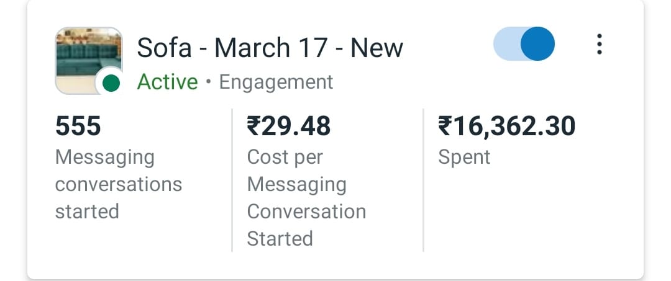The height and width of the screenshot is (281, 671).
Task: Click the ₹16,362.30 amount spent value
Action: click(x=507, y=127)
